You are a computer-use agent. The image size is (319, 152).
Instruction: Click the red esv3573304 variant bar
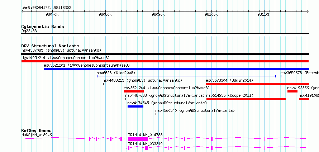click(257, 84)
